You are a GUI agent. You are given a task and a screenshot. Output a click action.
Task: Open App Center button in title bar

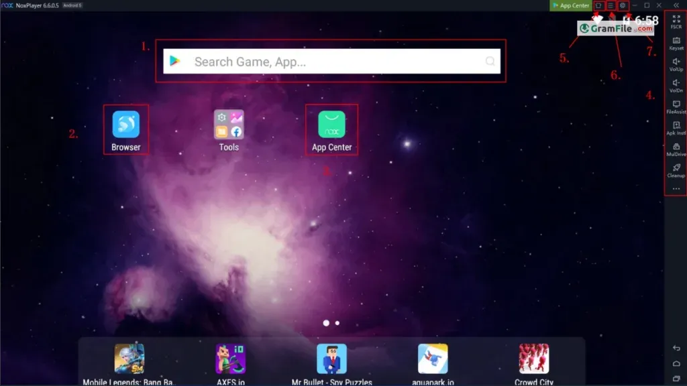(x=570, y=5)
